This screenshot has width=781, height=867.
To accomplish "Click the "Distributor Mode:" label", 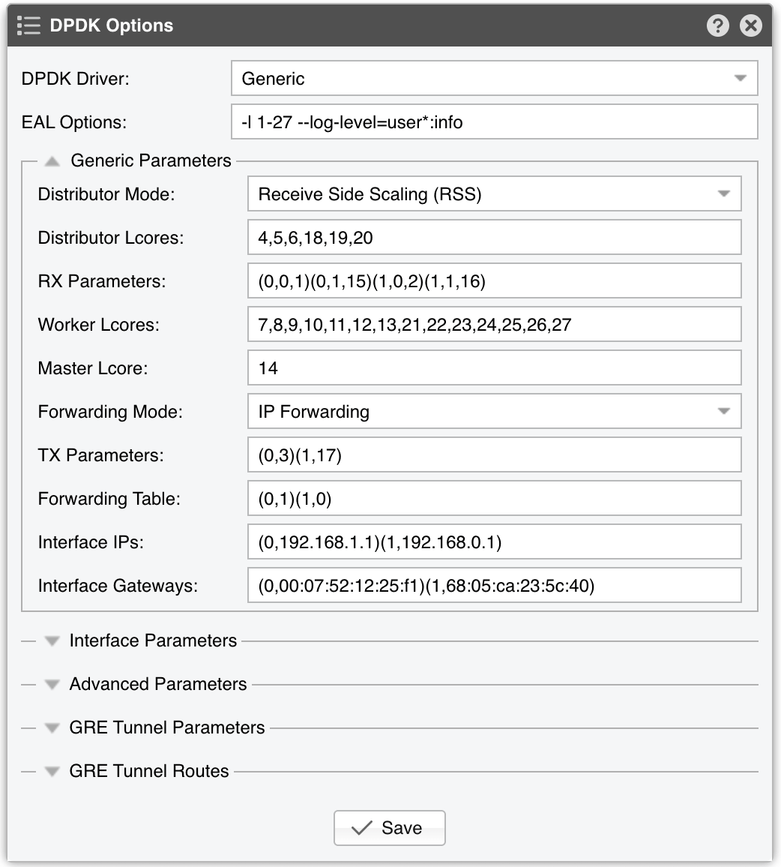I will pos(106,194).
